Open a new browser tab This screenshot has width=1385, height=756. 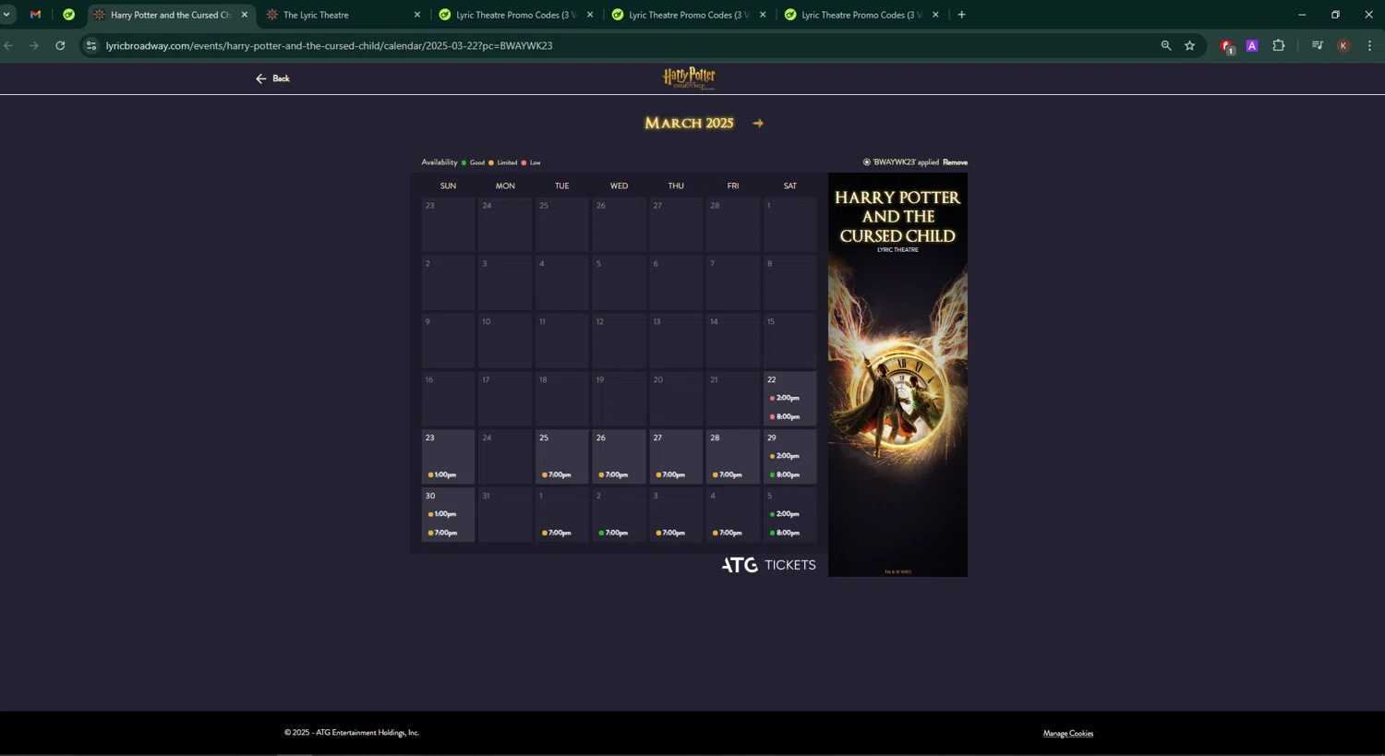coord(961,15)
